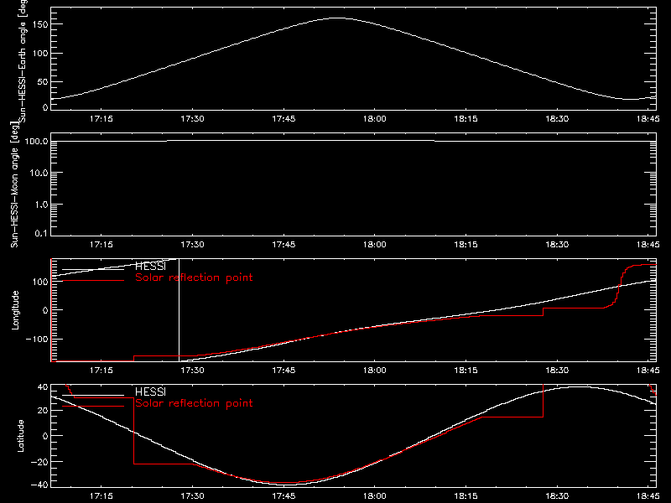Click the 17:30 time label under the Moon angle plot

tap(192, 245)
